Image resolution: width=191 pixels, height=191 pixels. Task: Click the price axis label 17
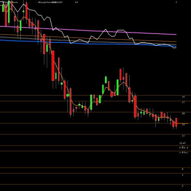click(183, 102)
